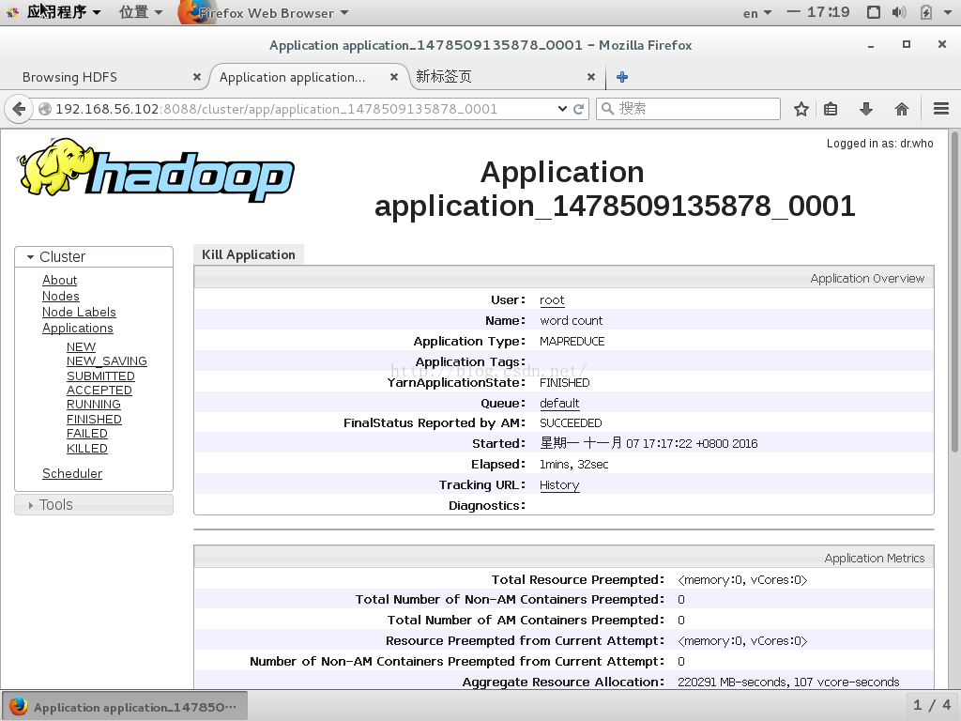The width and height of the screenshot is (961, 721).
Task: Click the globe site identity icon
Action: [45, 109]
